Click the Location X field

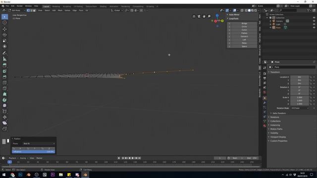click(x=300, y=77)
